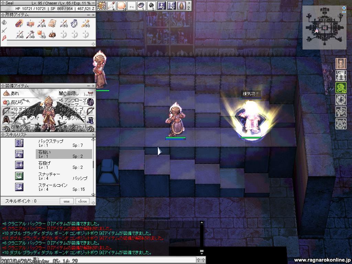
Task: Highlight the 石投げ skill row
Action: point(64,165)
